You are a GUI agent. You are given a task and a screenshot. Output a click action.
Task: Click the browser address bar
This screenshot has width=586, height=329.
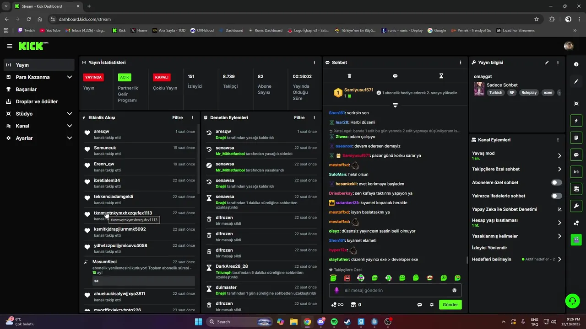tap(293, 19)
